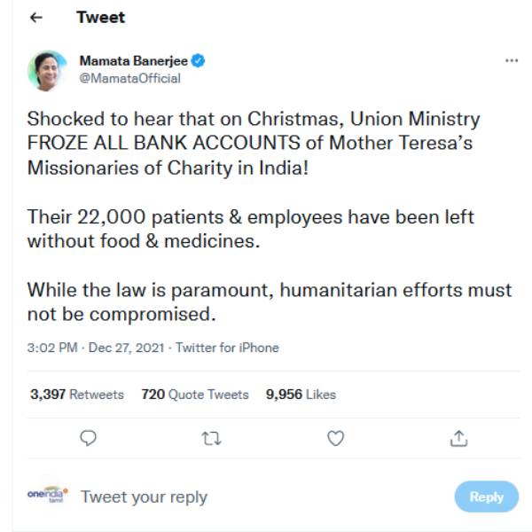Go back using the left arrow
The height and width of the screenshot is (532, 532).
coord(36,18)
